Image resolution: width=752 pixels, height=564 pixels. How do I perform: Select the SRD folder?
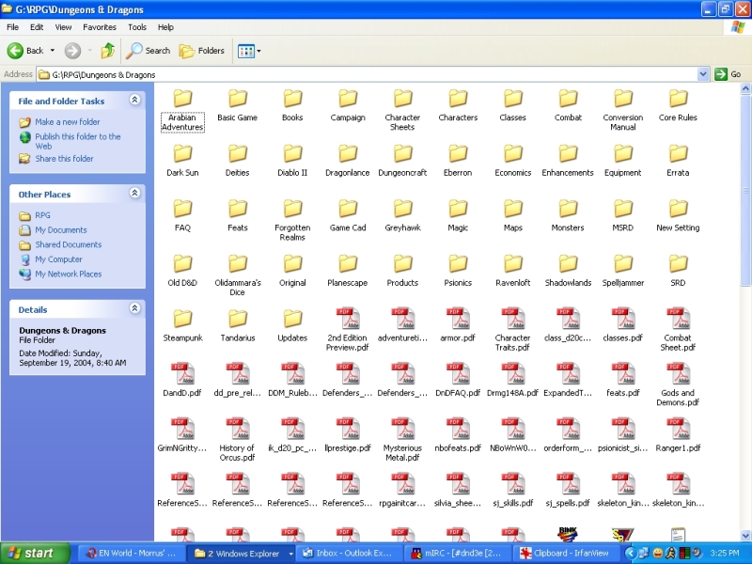click(x=678, y=272)
